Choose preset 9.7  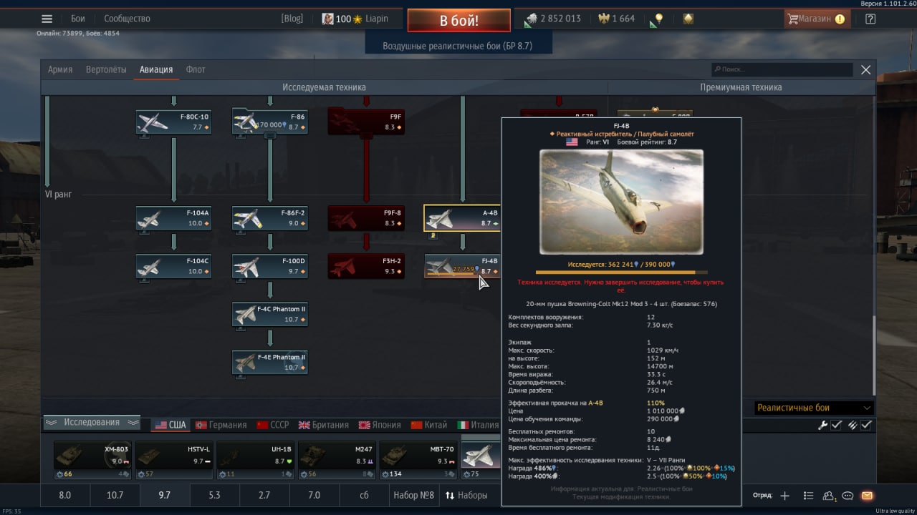pos(165,495)
